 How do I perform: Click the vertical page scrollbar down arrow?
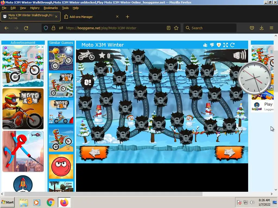tap(276, 190)
